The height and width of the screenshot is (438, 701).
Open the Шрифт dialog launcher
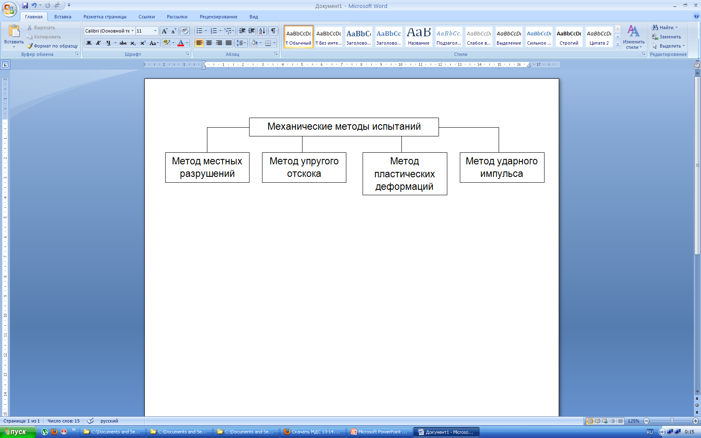[x=187, y=54]
